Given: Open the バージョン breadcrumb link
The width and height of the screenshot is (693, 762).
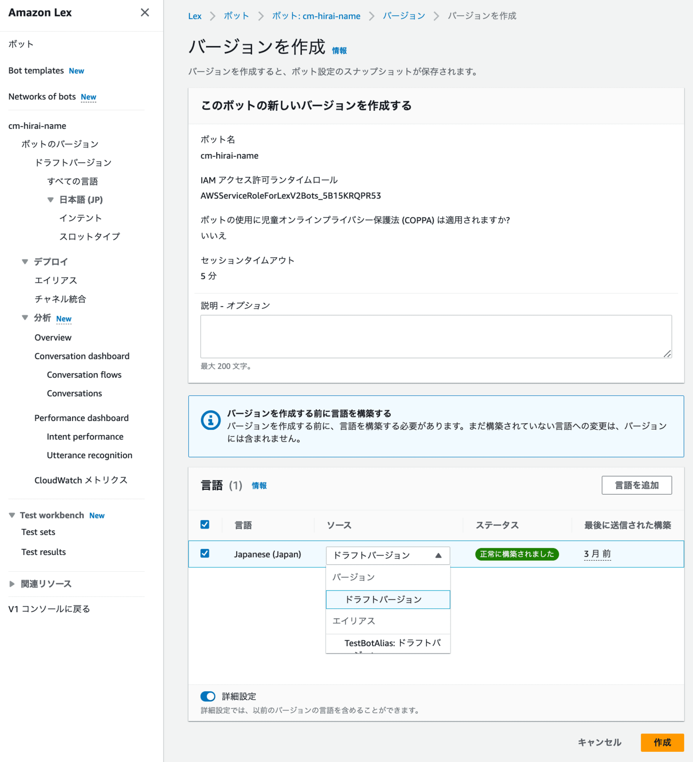Looking at the screenshot, I should click(x=404, y=16).
